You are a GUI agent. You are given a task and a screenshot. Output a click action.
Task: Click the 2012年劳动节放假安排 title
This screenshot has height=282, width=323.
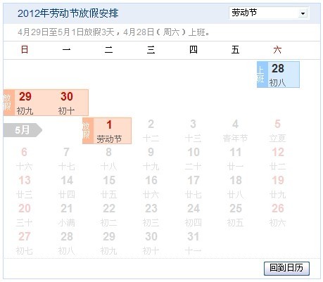[68, 13]
